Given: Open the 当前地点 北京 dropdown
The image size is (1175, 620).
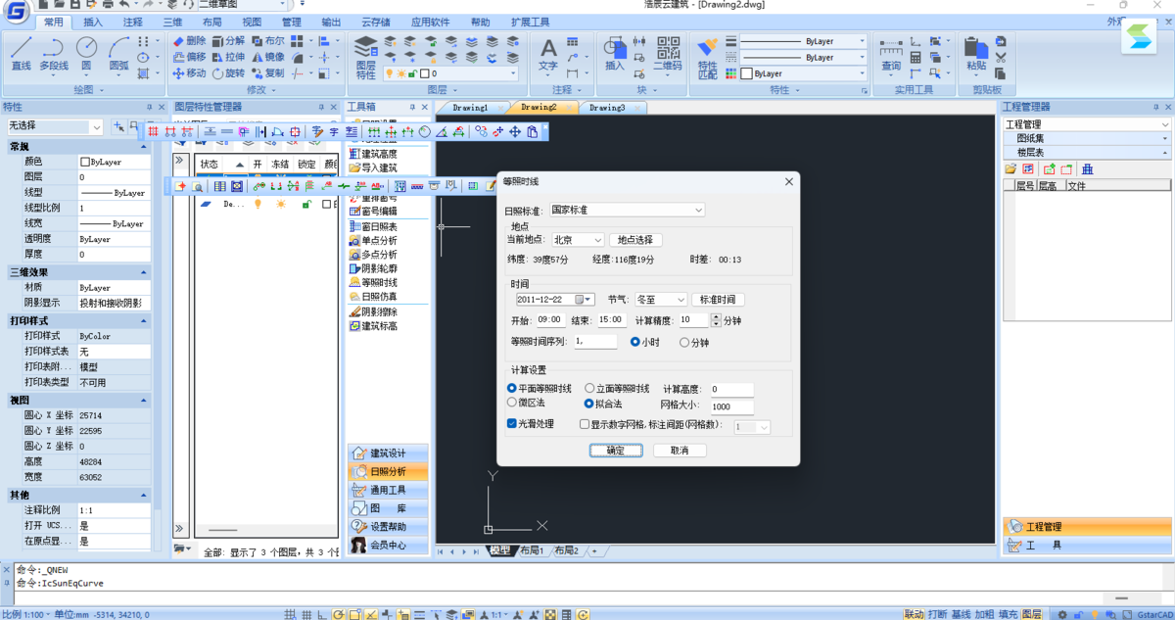Looking at the screenshot, I should [x=578, y=239].
